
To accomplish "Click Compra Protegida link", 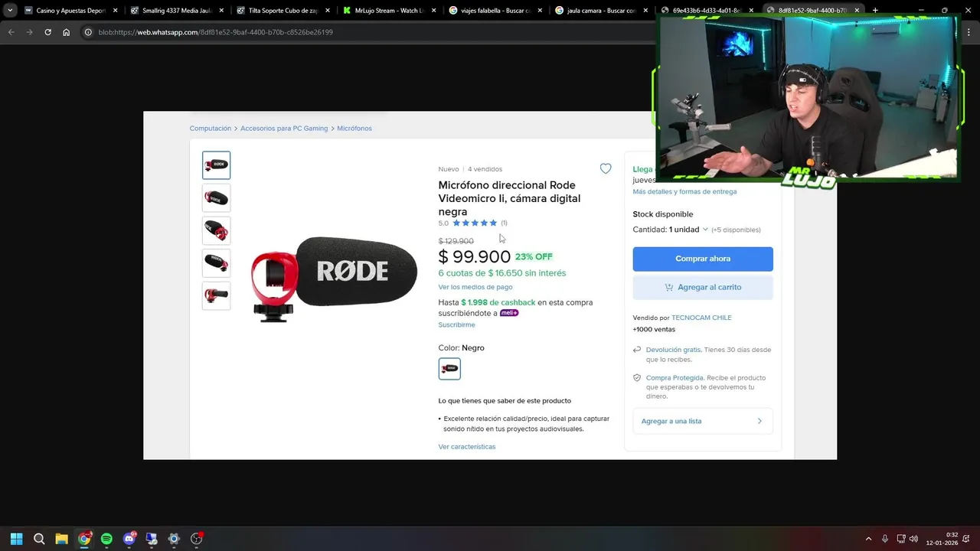I will point(675,378).
